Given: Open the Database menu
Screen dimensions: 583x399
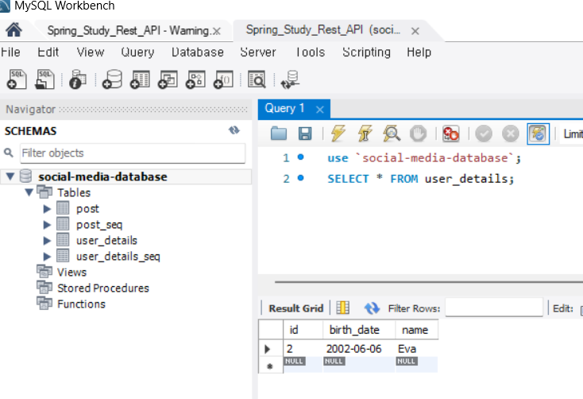Looking at the screenshot, I should pyautogui.click(x=198, y=52).
